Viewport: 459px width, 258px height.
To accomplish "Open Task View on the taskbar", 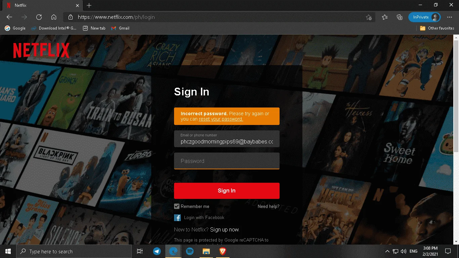I will [x=140, y=251].
